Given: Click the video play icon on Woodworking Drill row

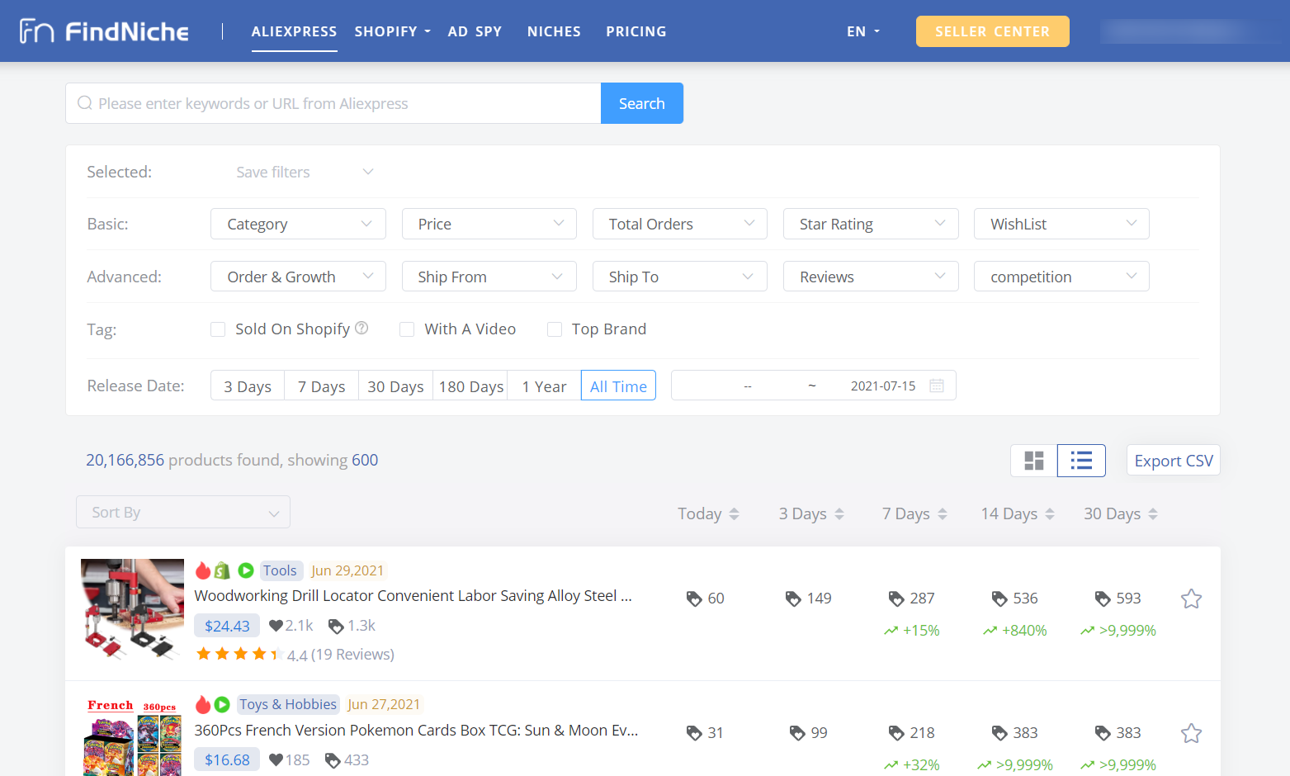Looking at the screenshot, I should [246, 570].
